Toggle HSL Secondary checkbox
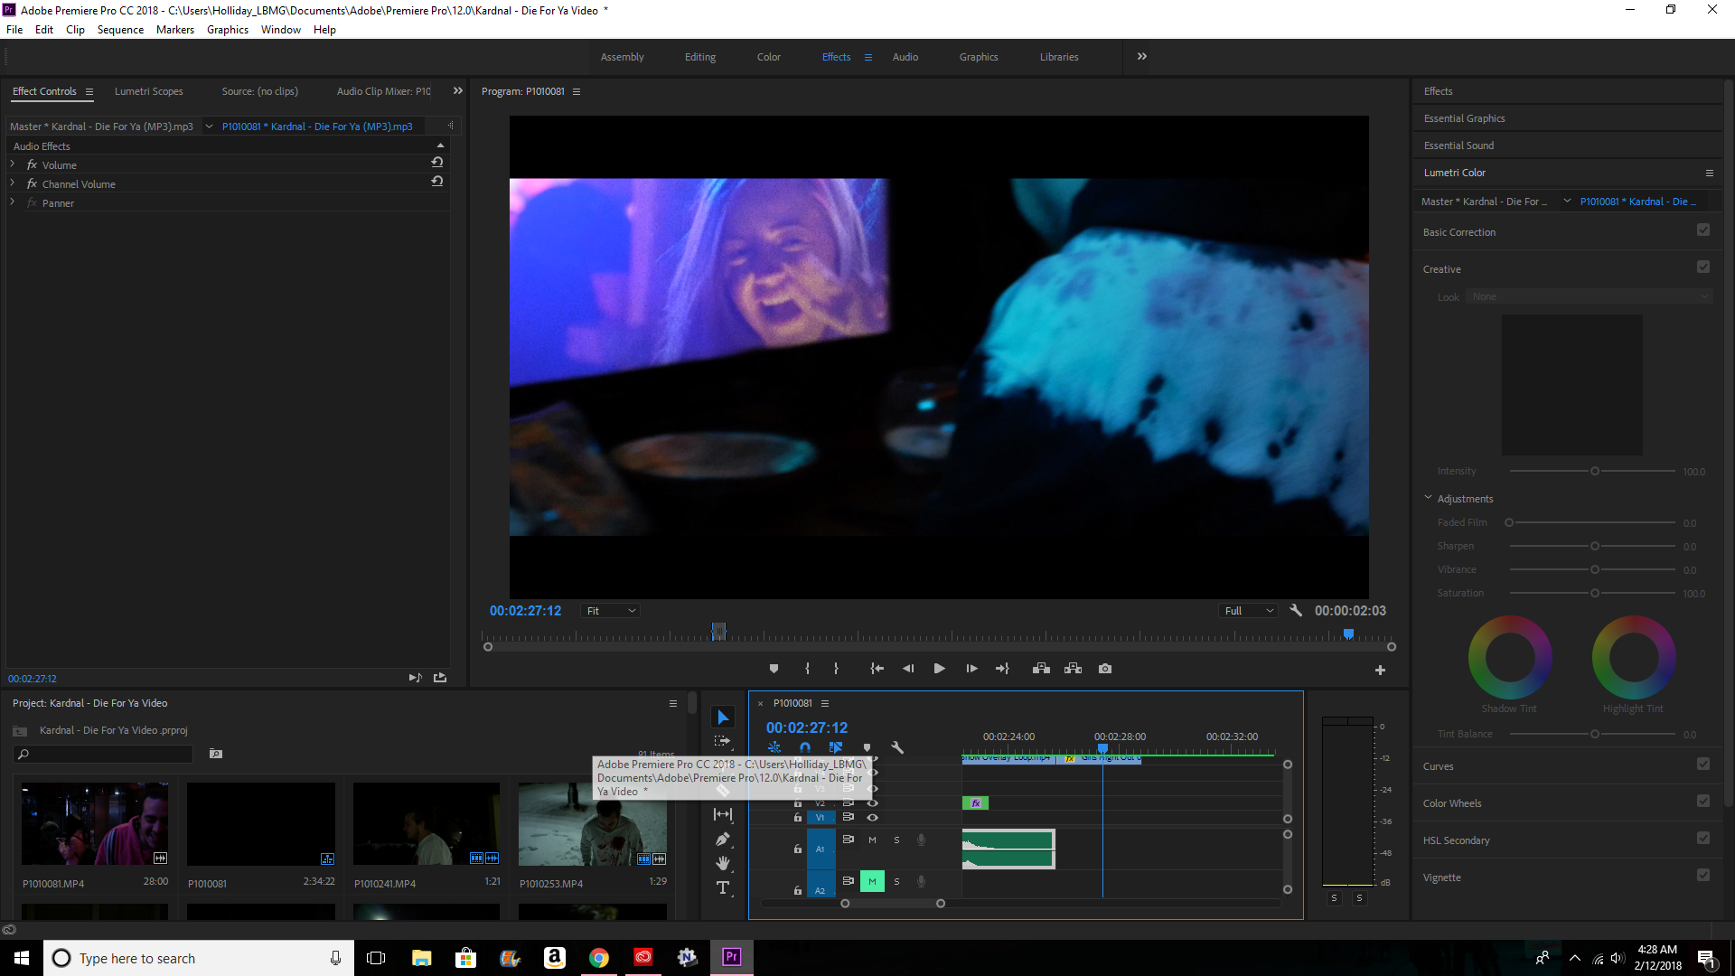Screen dimensions: 1735x976 tap(1703, 839)
